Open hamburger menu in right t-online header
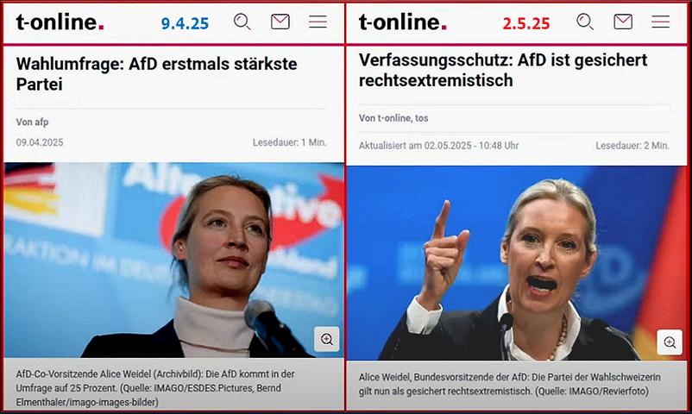 (661, 22)
